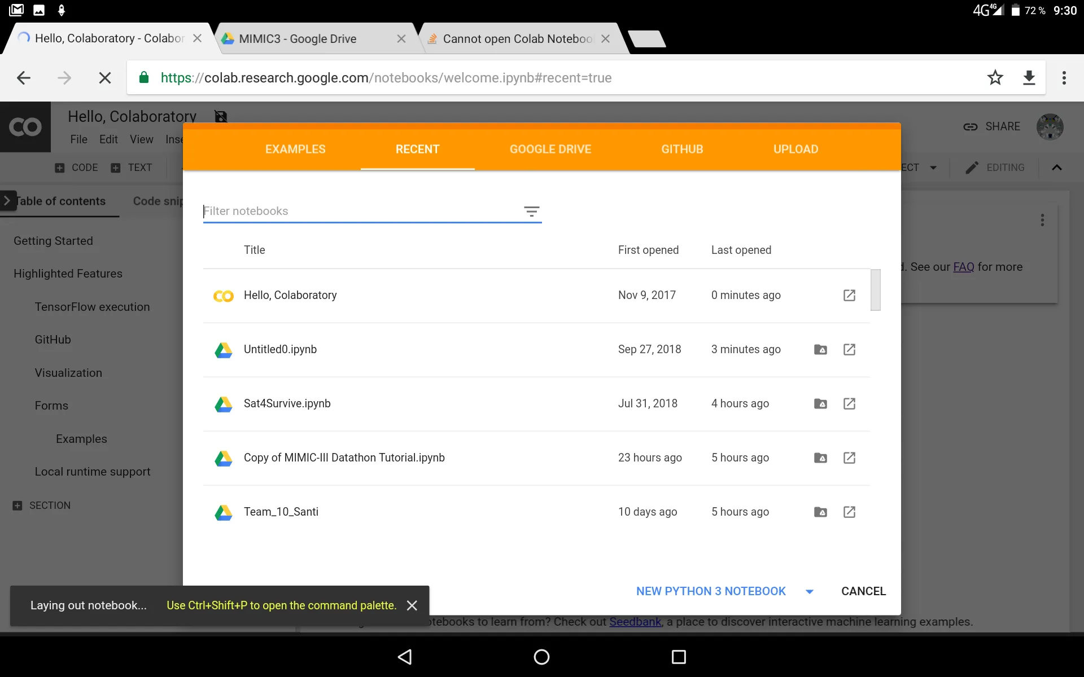Image resolution: width=1084 pixels, height=677 pixels.
Task: Dismiss the command palette notification
Action: (412, 605)
